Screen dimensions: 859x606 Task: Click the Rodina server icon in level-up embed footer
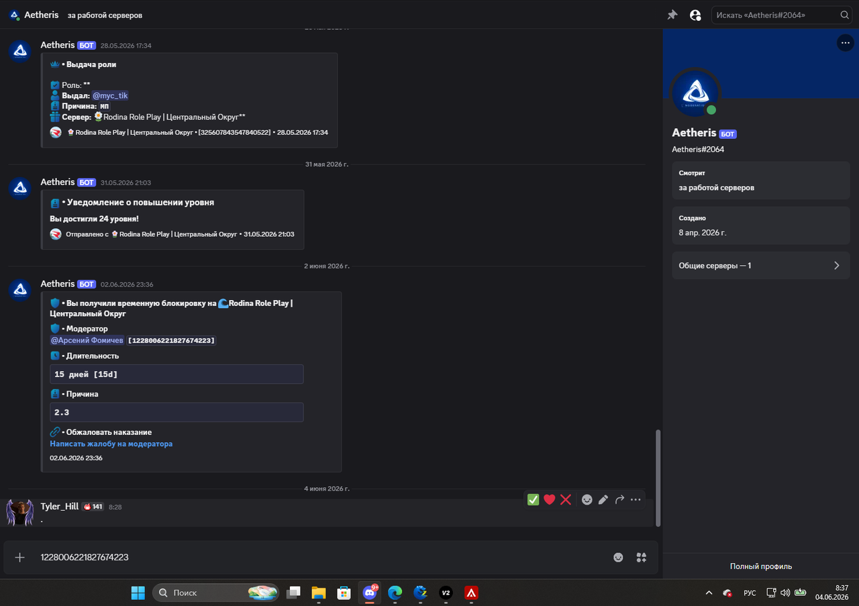pos(56,234)
